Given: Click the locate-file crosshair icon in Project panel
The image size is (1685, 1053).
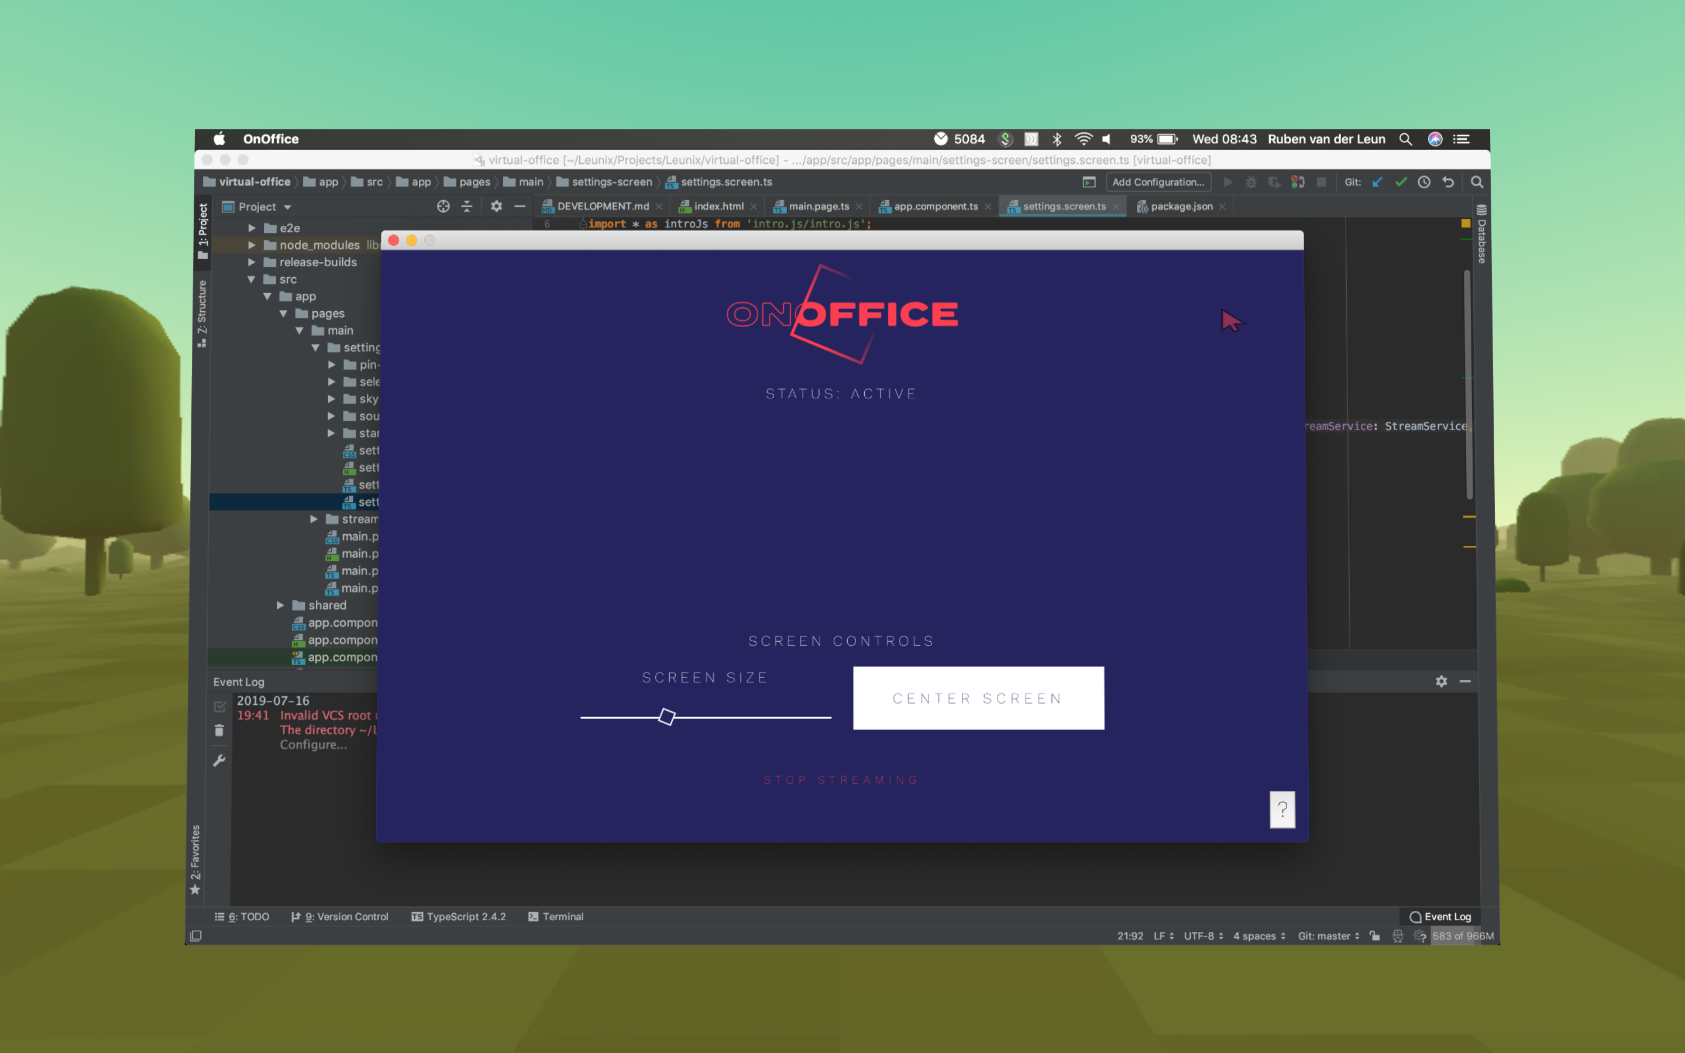Looking at the screenshot, I should 443,206.
